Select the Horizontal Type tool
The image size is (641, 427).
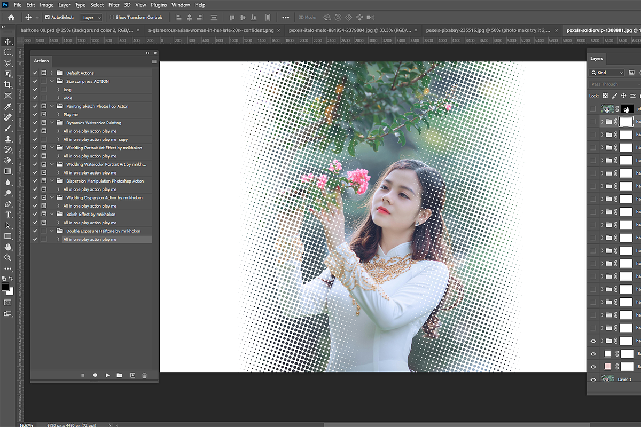point(8,215)
